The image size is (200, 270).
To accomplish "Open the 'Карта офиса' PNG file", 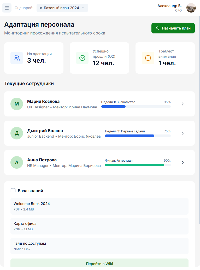I will click(x=99, y=226).
